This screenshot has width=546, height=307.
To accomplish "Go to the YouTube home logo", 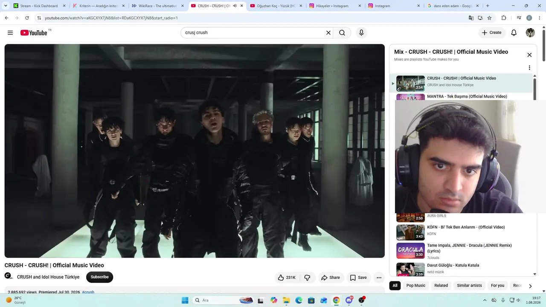I will click(34, 33).
